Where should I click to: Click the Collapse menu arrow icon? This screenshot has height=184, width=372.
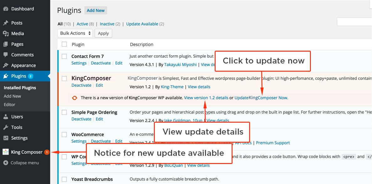point(6,163)
